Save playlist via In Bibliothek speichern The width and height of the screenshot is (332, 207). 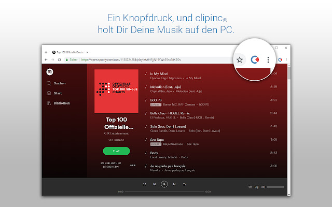point(110,165)
